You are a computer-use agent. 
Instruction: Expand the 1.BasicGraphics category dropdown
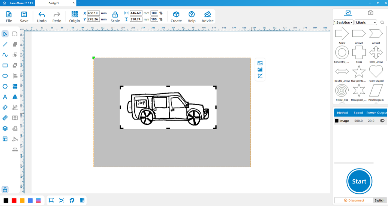coord(343,22)
